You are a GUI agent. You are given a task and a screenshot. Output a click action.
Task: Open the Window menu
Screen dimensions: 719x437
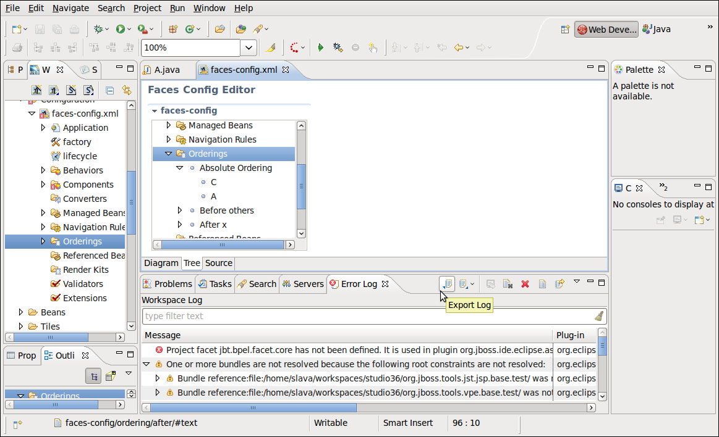point(209,8)
